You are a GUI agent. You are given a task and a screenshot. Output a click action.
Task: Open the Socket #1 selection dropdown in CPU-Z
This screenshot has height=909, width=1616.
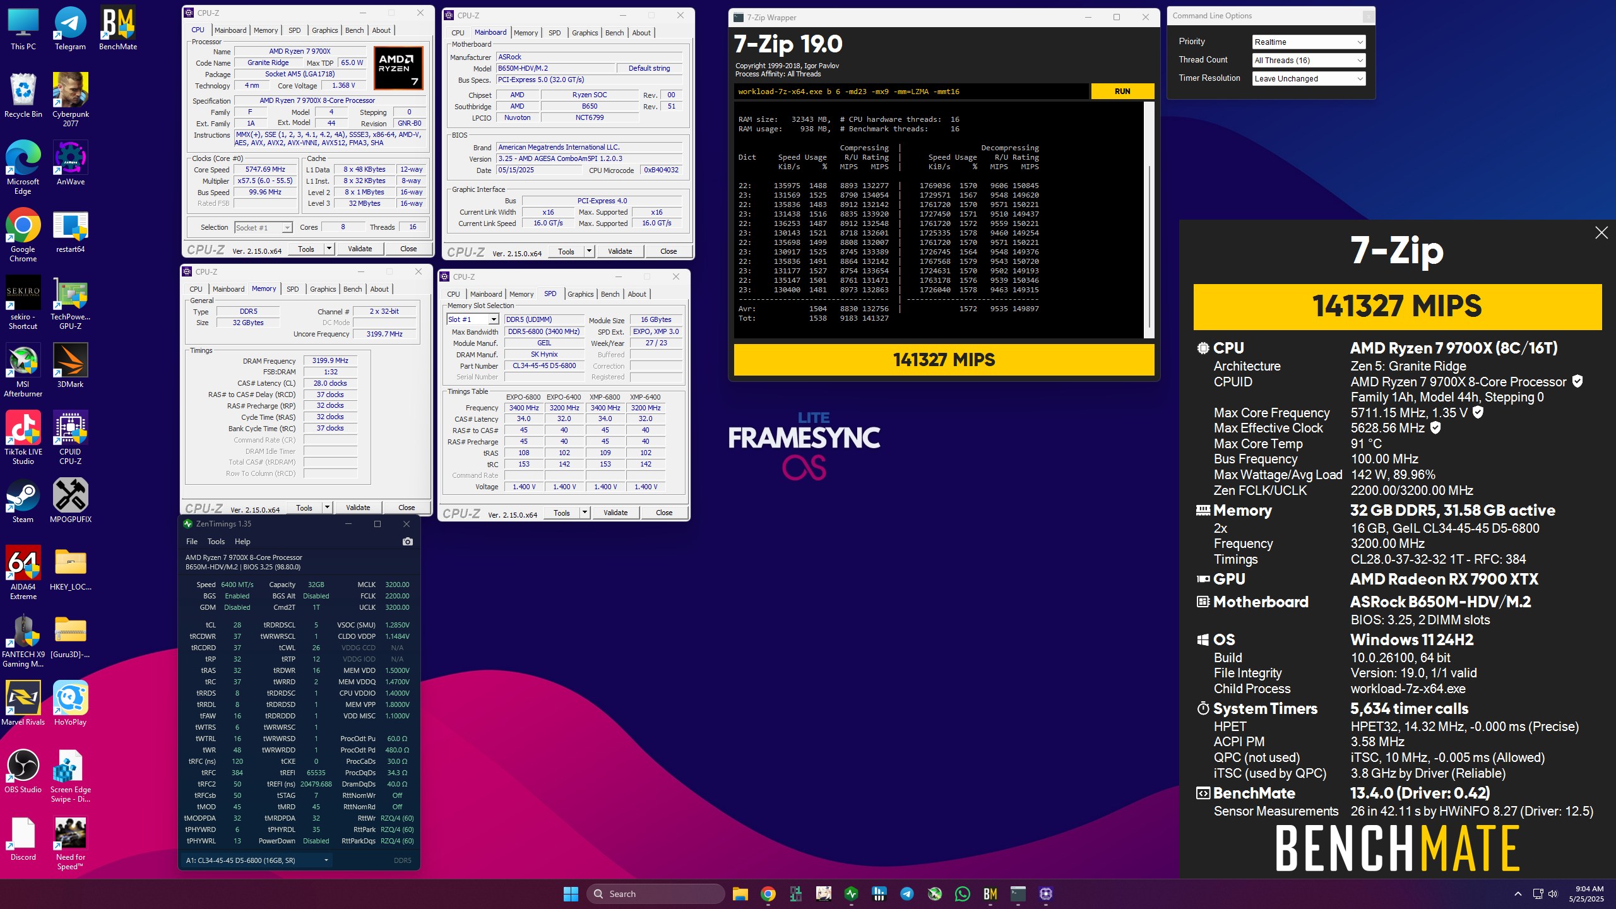pyautogui.click(x=263, y=228)
